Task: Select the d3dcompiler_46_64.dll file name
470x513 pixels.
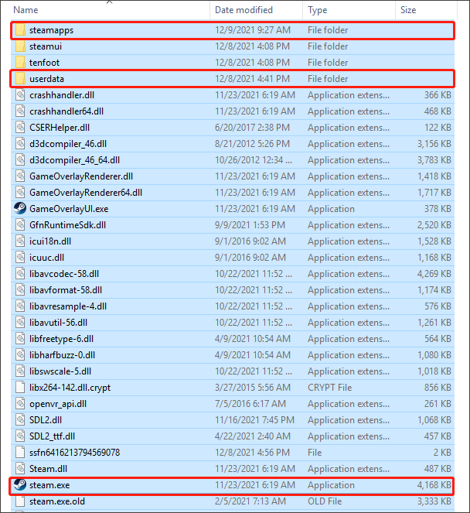Action: tap(74, 160)
